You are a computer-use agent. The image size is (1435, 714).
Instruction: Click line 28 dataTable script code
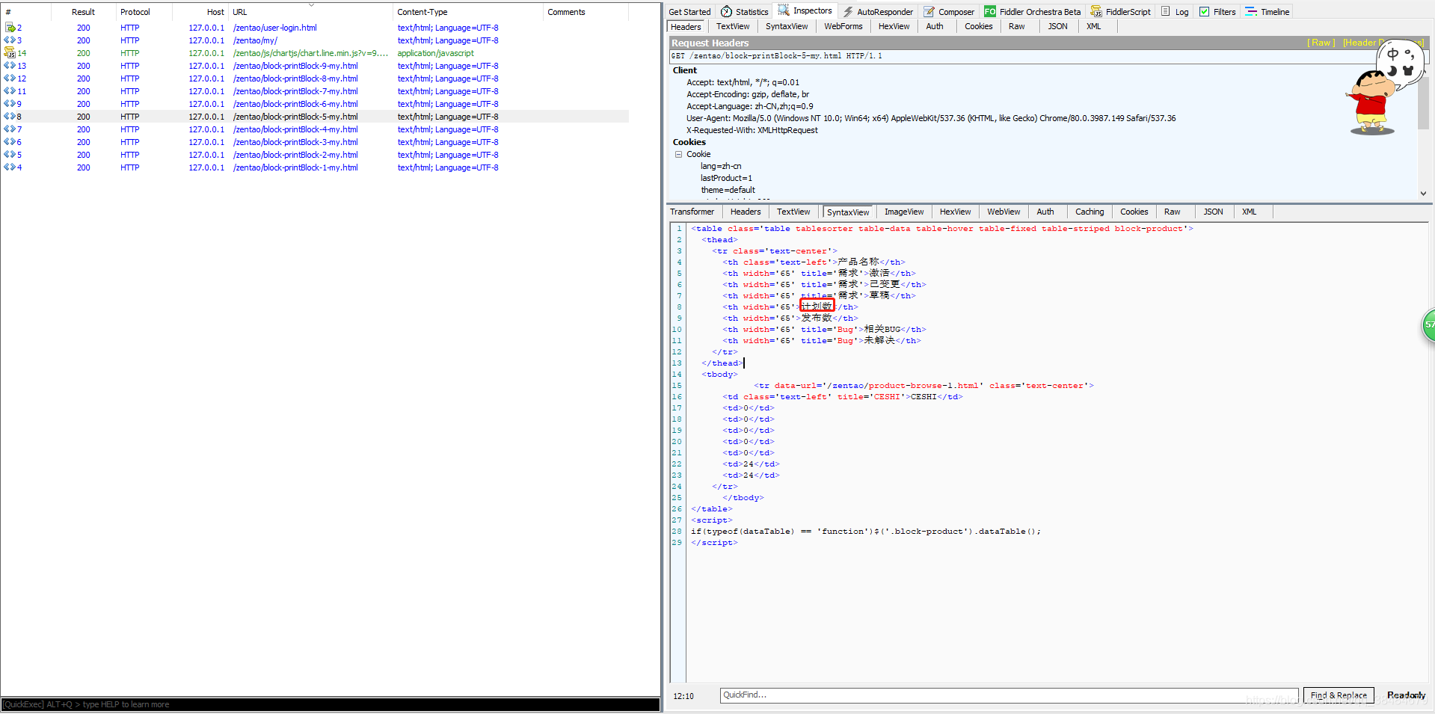(865, 532)
